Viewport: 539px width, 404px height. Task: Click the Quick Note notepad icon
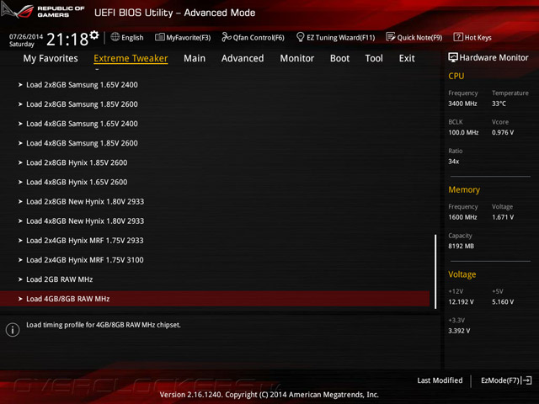(391, 37)
